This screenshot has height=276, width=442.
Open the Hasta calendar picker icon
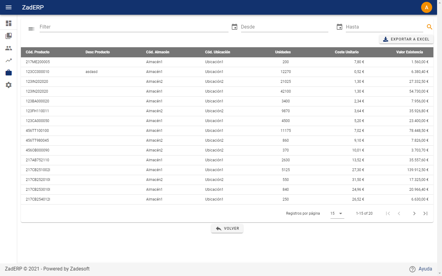click(x=339, y=27)
